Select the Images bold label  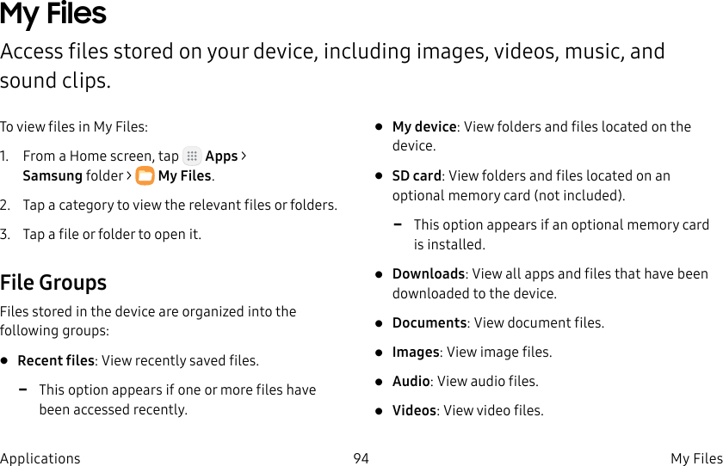[x=416, y=353]
